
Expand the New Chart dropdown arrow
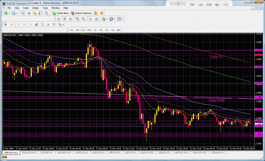pyautogui.click(x=9, y=13)
